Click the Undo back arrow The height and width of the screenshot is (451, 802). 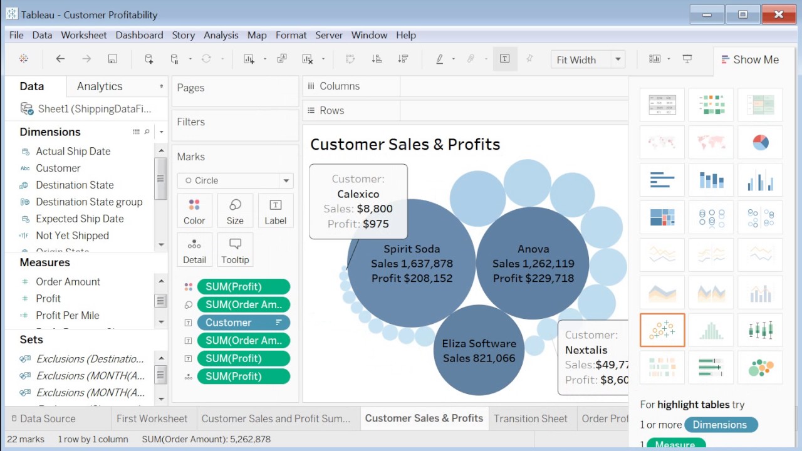[x=60, y=59]
